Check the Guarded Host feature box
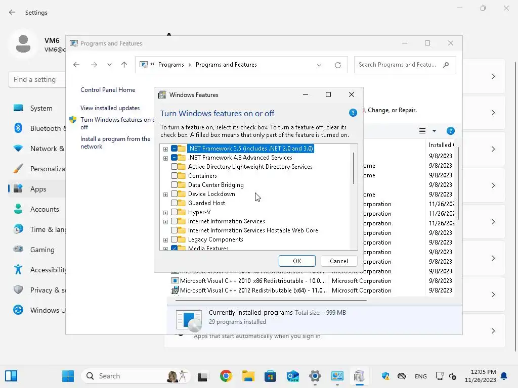The image size is (518, 388). pyautogui.click(x=174, y=203)
